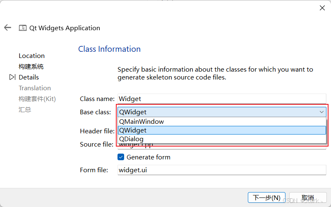The height and width of the screenshot is (207, 331).
Task: Choose QWidget in the dropdown list
Action: pos(222,130)
